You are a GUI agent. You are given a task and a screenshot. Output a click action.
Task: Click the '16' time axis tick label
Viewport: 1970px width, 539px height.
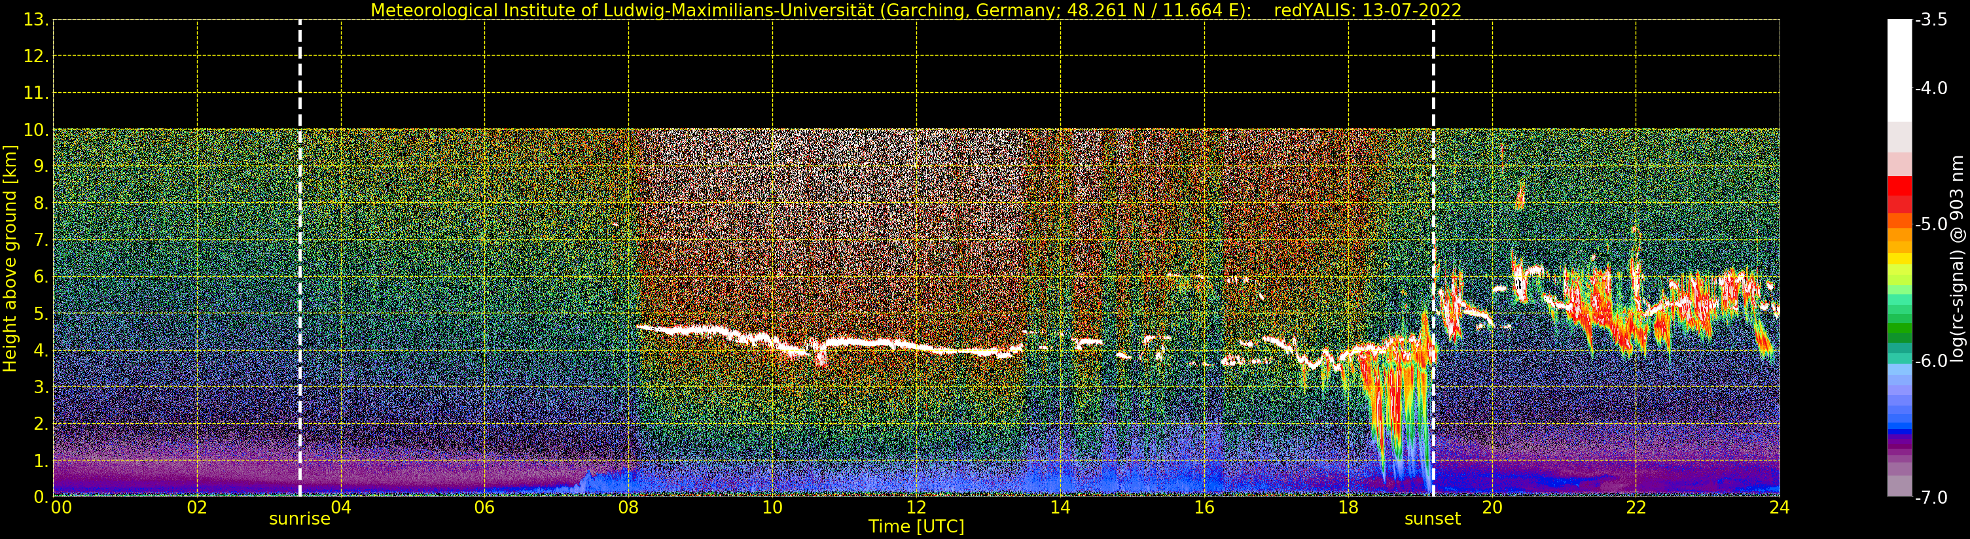(1204, 508)
